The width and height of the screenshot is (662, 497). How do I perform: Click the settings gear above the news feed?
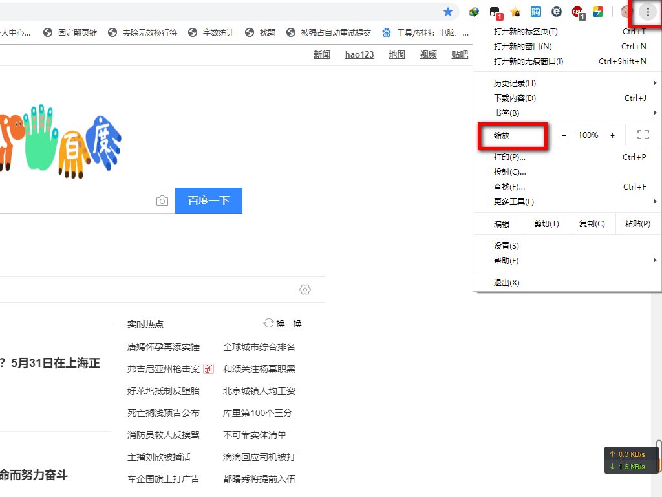pos(304,289)
